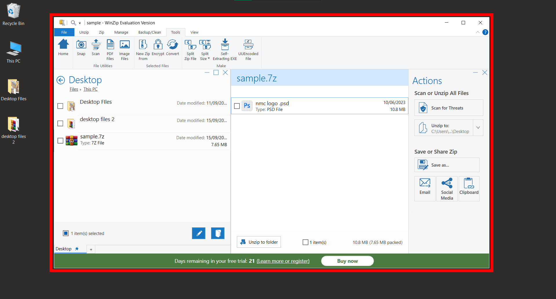Open the Learn more or register link
This screenshot has width=556, height=299.
pos(283,261)
